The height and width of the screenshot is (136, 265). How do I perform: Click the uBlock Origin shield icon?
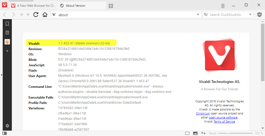[259, 15]
